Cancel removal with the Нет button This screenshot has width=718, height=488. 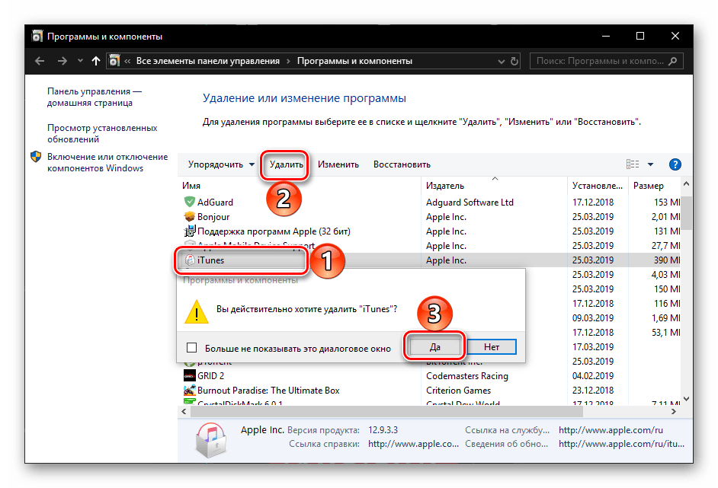click(x=492, y=347)
